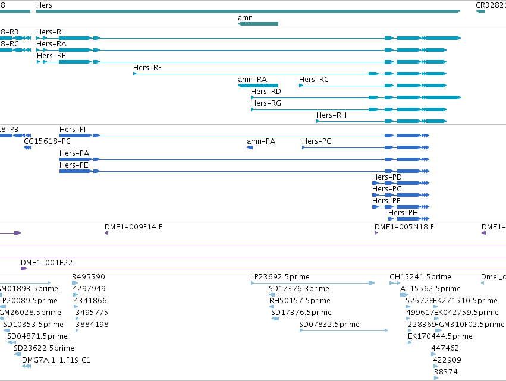
Task: Select the Hers-PE protein label
Action: click(x=74, y=165)
